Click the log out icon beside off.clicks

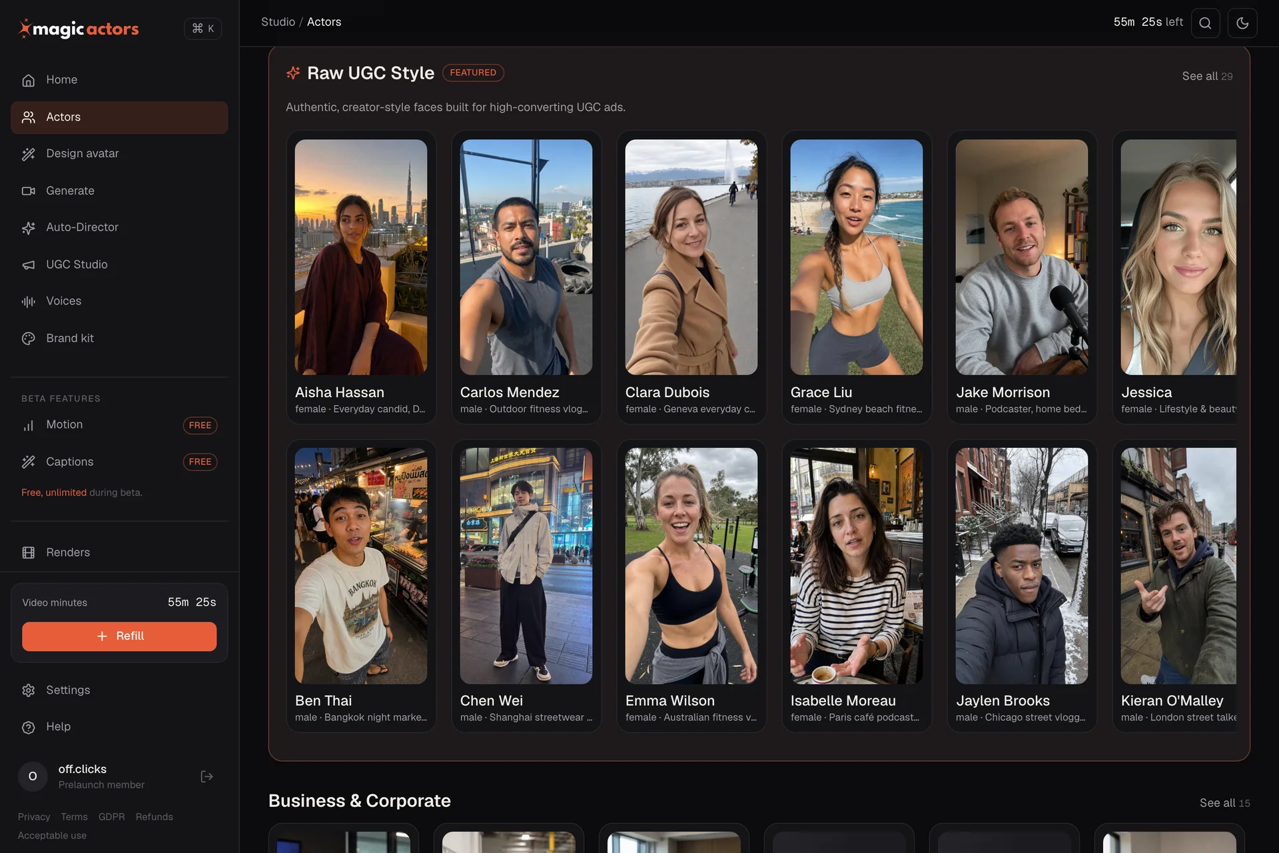(x=207, y=776)
